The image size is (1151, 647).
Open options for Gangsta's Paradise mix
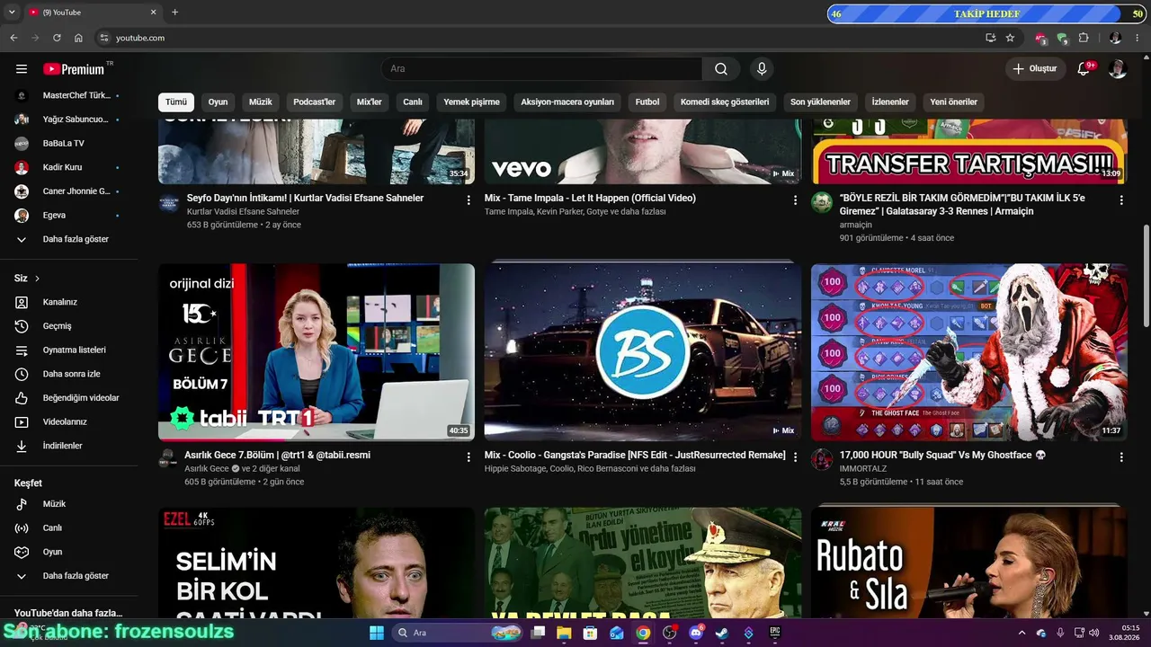click(x=795, y=457)
